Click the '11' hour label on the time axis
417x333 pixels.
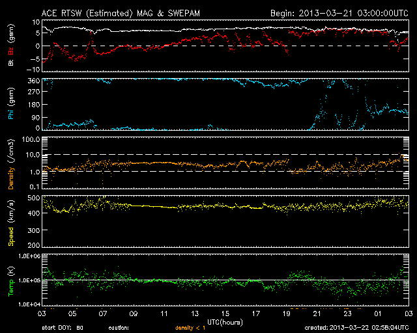[164, 313]
